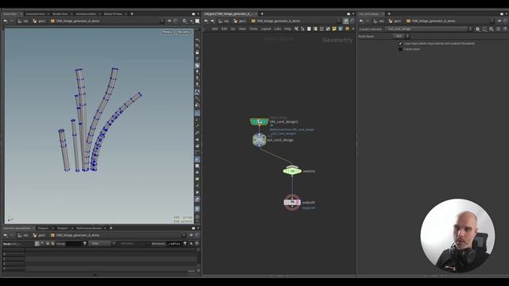Open the No cam camera dropdown

point(184,32)
